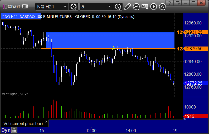Select the drawing tools pencil icon
209x134 pixels.
(127, 7)
